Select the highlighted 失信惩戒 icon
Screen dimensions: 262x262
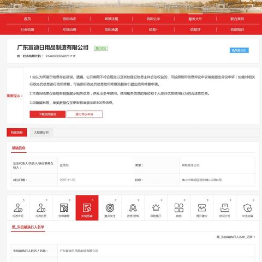point(87,208)
